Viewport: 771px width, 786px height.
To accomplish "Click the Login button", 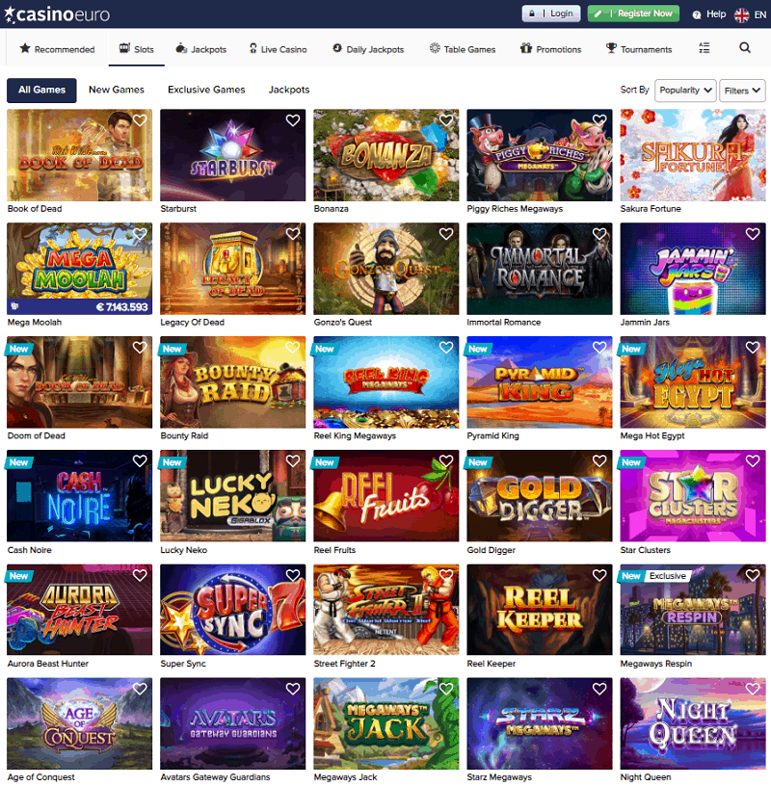I will 551,13.
